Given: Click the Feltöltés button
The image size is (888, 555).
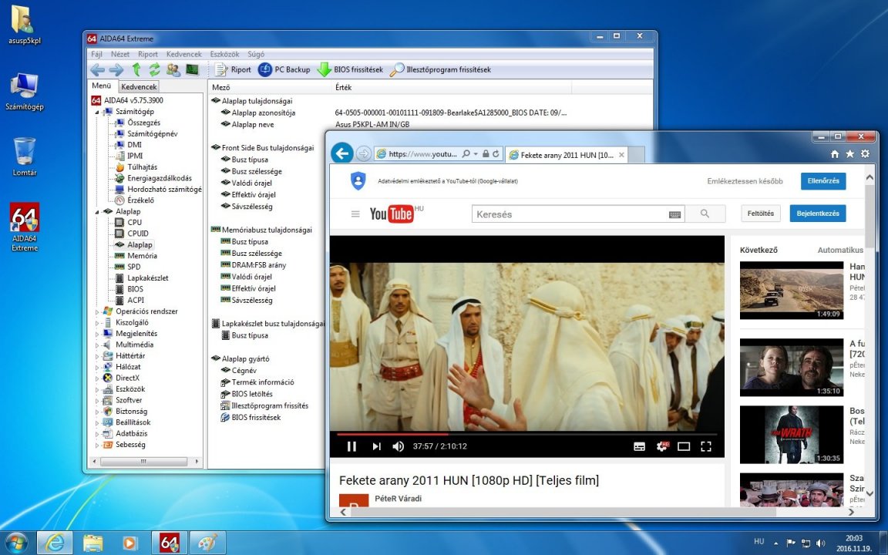Looking at the screenshot, I should pos(761,214).
